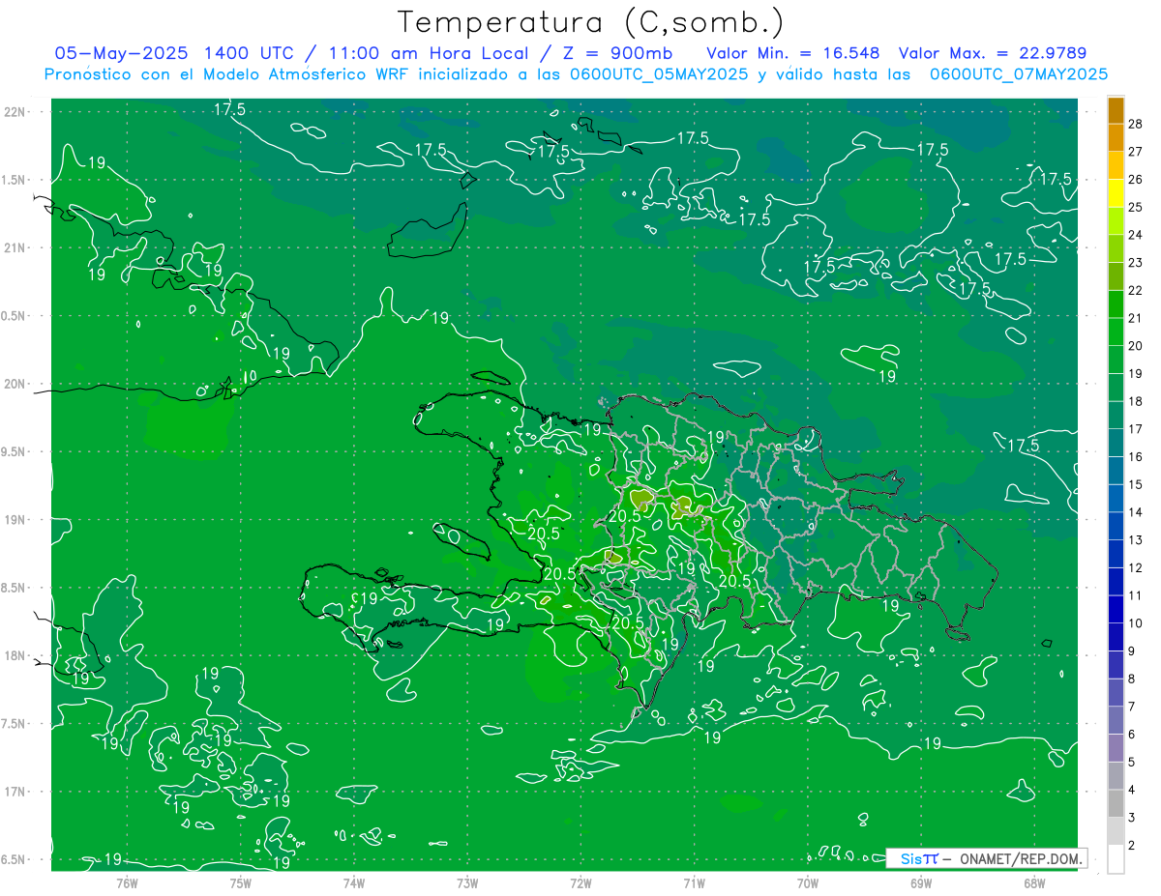The height and width of the screenshot is (896, 1161).
Task: Click the "75W" longitude axis label
Action: click(241, 882)
